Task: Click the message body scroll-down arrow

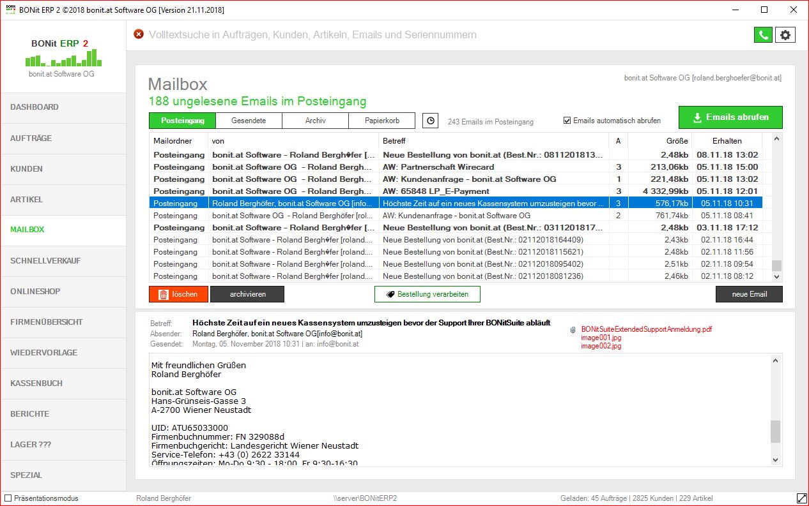Action: point(776,460)
